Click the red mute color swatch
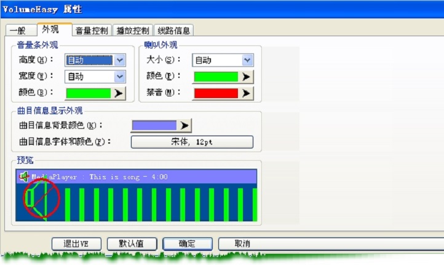 coord(215,93)
